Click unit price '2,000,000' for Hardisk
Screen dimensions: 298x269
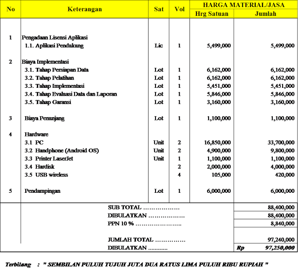coord(219,167)
